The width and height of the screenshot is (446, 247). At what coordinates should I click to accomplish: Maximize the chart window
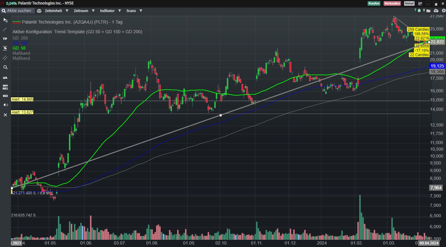click(x=436, y=3)
